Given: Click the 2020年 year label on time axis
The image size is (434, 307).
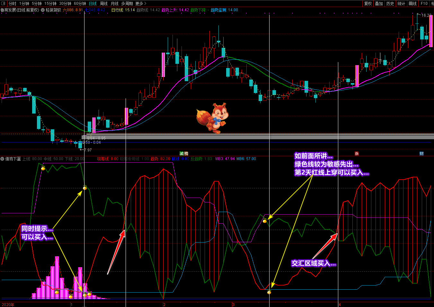Looking at the screenshot, I should click(x=8, y=304).
